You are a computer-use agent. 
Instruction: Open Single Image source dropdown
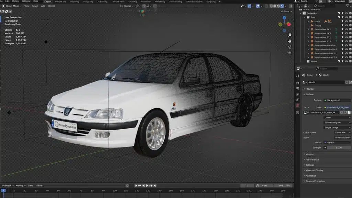[337, 128]
